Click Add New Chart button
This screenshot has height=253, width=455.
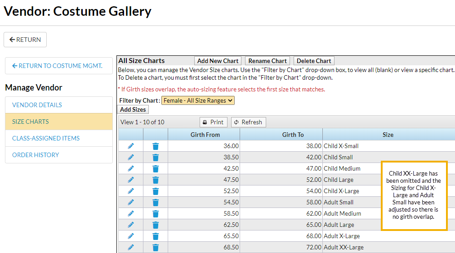[x=218, y=61]
